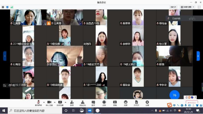Open the emoji reactions icon

tap(126, 103)
